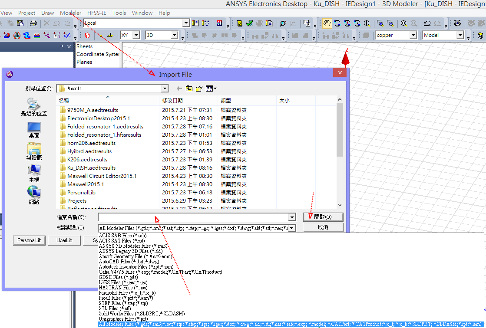Click the Fit All magnifier icon
The height and width of the screenshot is (328, 486).
click(404, 23)
